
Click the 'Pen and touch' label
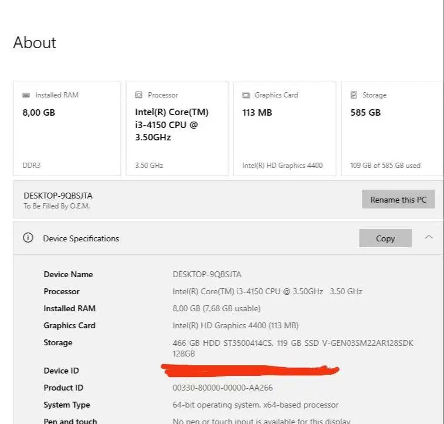[70, 420]
